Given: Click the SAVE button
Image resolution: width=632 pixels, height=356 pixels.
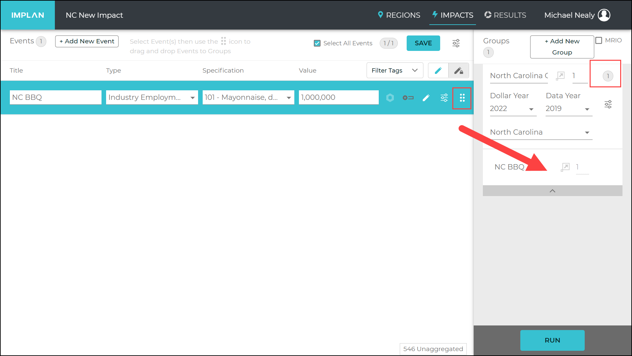Looking at the screenshot, I should (423, 43).
